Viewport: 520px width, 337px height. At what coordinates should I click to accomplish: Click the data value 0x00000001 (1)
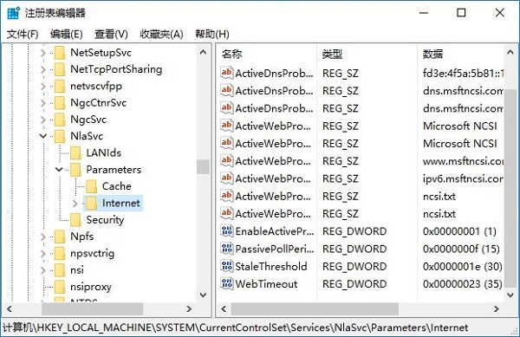pos(459,231)
